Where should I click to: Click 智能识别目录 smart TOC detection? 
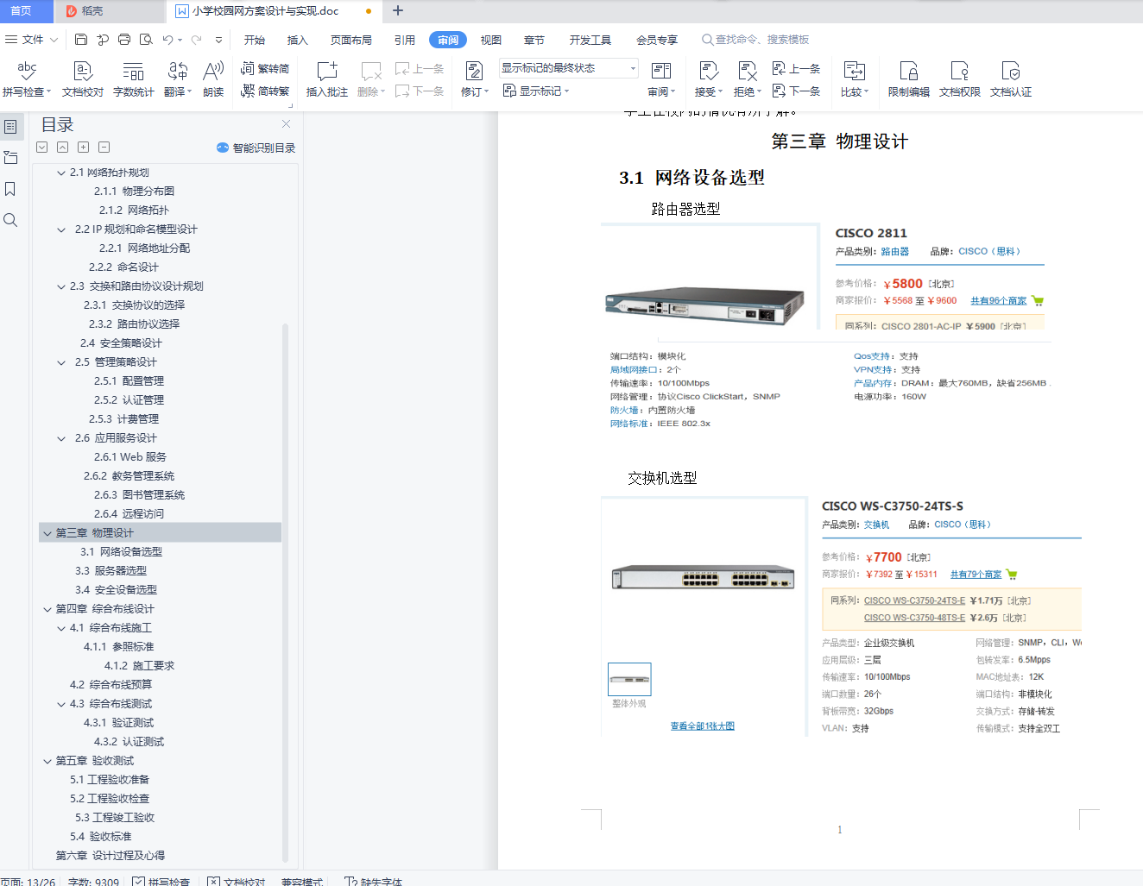point(256,148)
